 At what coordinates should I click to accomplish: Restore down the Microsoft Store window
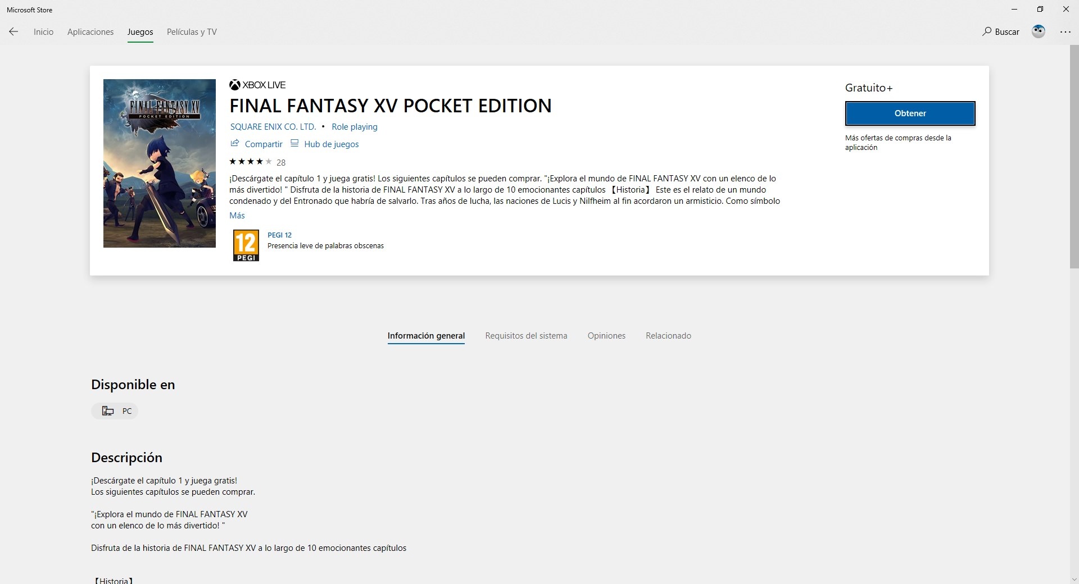pos(1040,10)
